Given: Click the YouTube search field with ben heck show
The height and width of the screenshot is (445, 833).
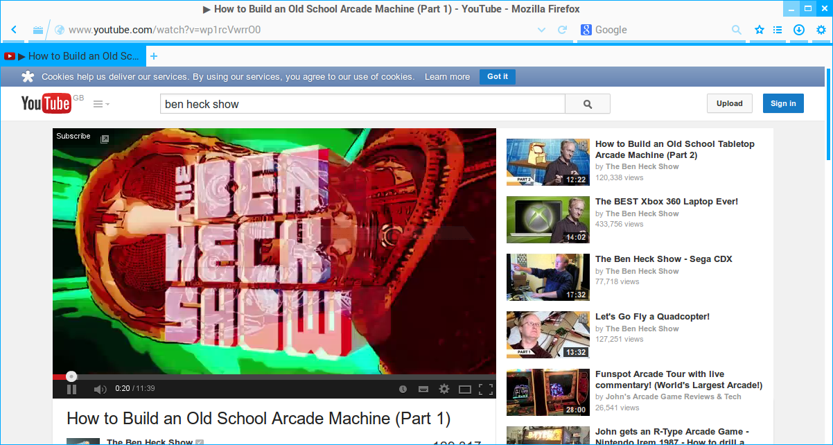Looking at the screenshot, I should (x=362, y=104).
